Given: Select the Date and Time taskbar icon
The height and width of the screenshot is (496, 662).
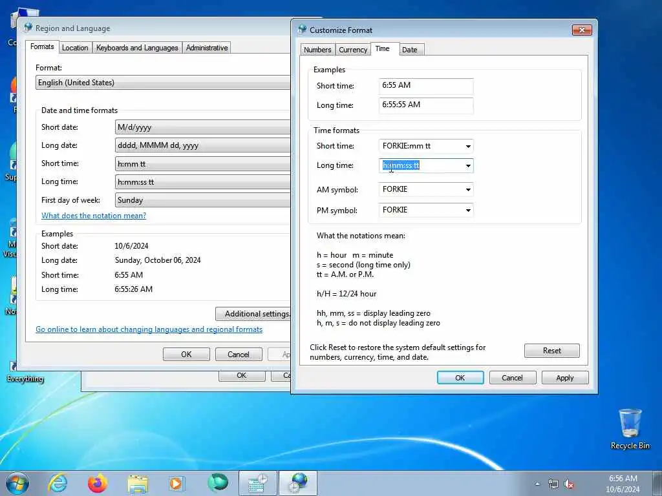Looking at the screenshot, I should click(x=257, y=483).
